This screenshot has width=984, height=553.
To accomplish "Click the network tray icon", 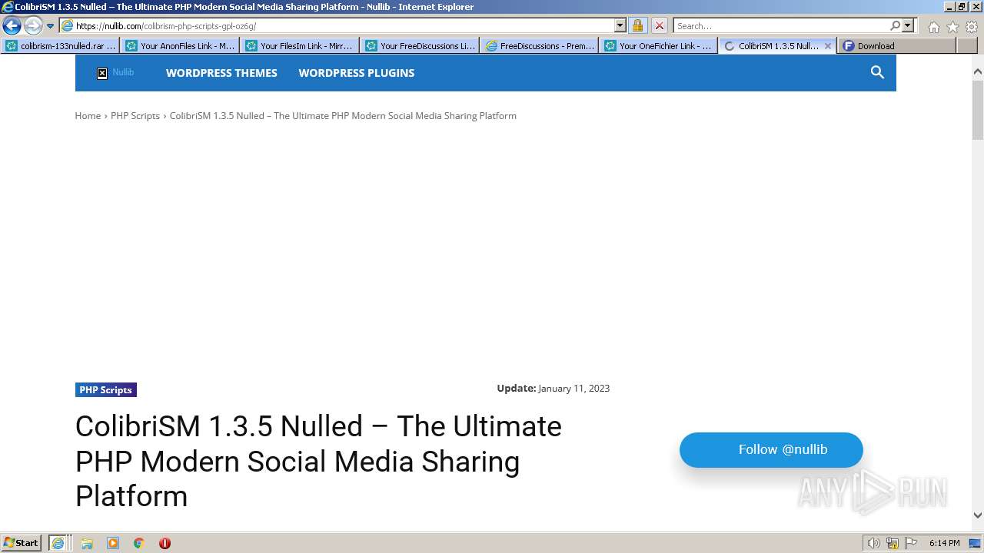I will [893, 543].
